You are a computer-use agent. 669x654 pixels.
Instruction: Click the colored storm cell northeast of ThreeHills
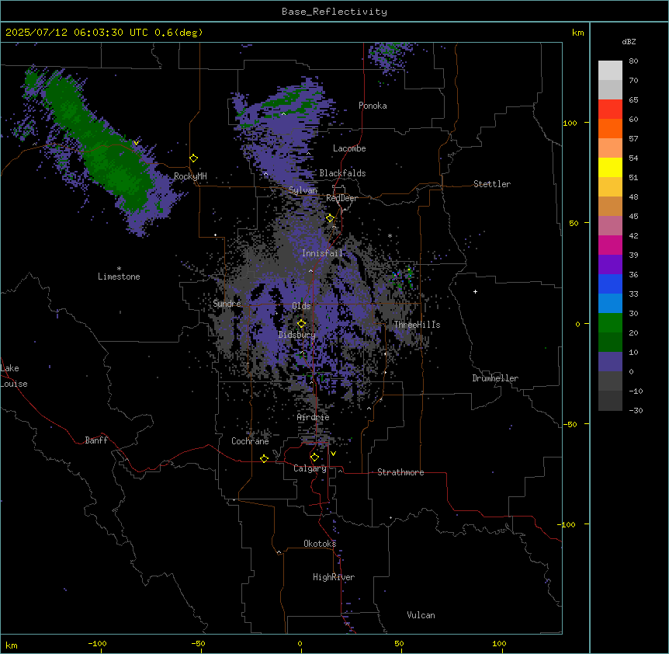(x=404, y=277)
